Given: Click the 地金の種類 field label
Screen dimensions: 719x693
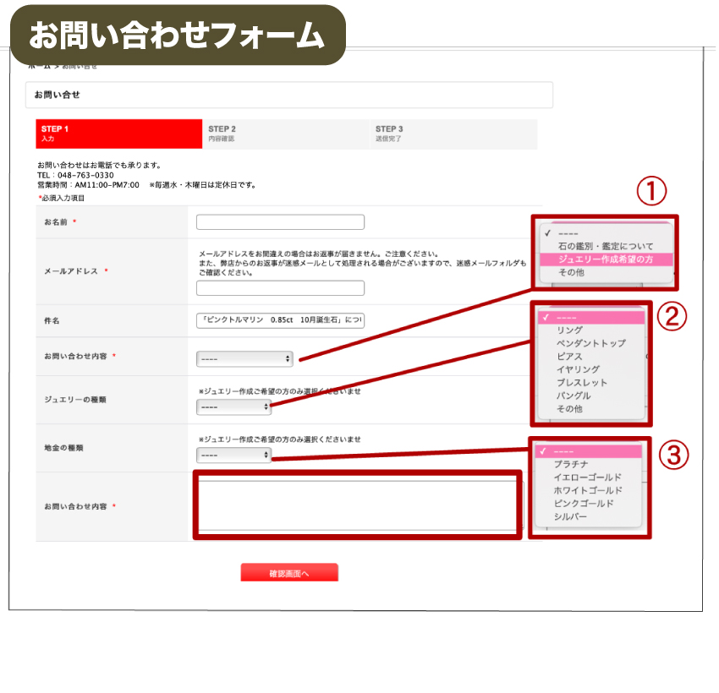Looking at the screenshot, I should coord(63,448).
